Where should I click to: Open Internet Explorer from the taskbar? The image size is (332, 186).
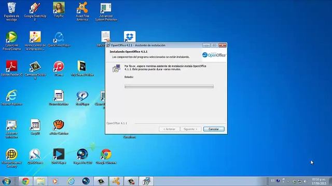71,181
